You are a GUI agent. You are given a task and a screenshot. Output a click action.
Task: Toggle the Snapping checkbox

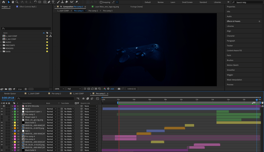coord(101,2)
